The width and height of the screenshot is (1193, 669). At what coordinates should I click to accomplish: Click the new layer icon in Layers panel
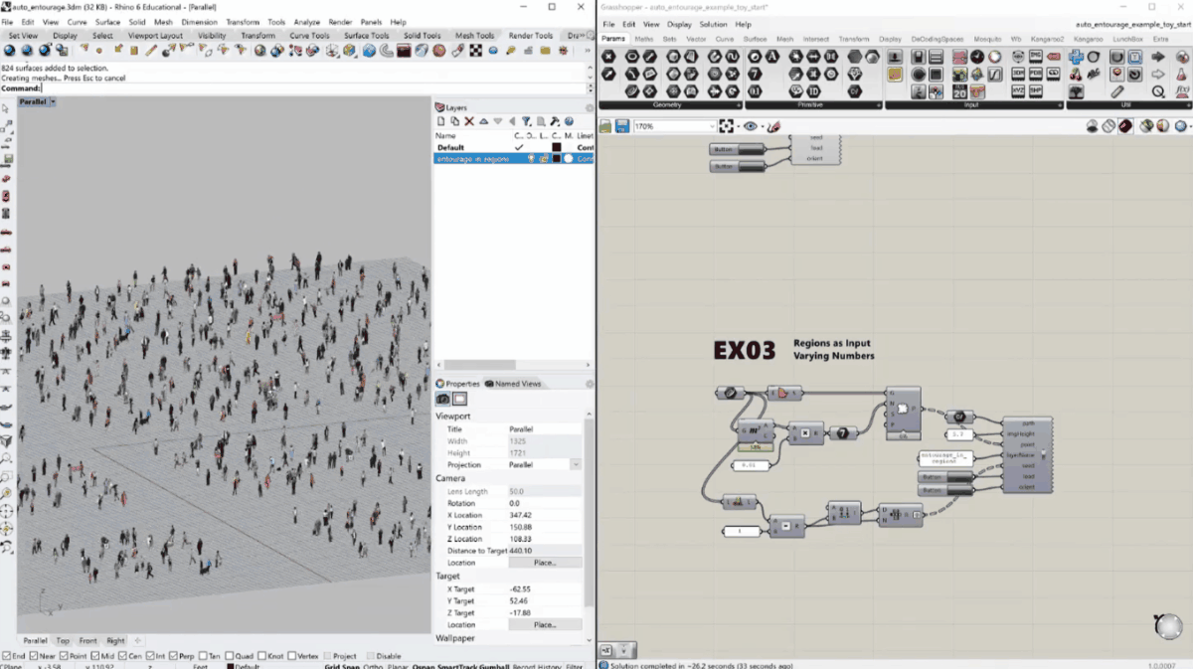441,121
